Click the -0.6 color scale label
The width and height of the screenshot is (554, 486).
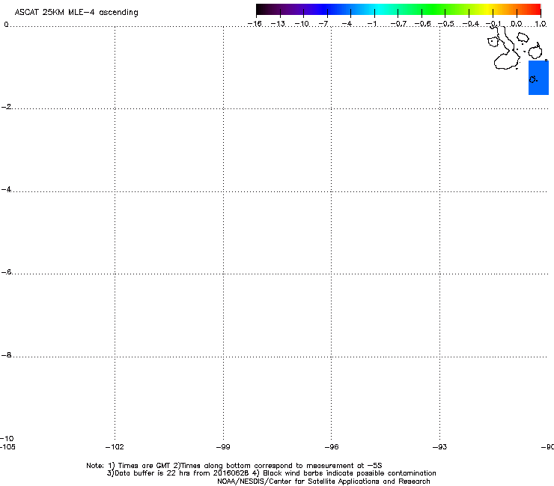click(422, 24)
